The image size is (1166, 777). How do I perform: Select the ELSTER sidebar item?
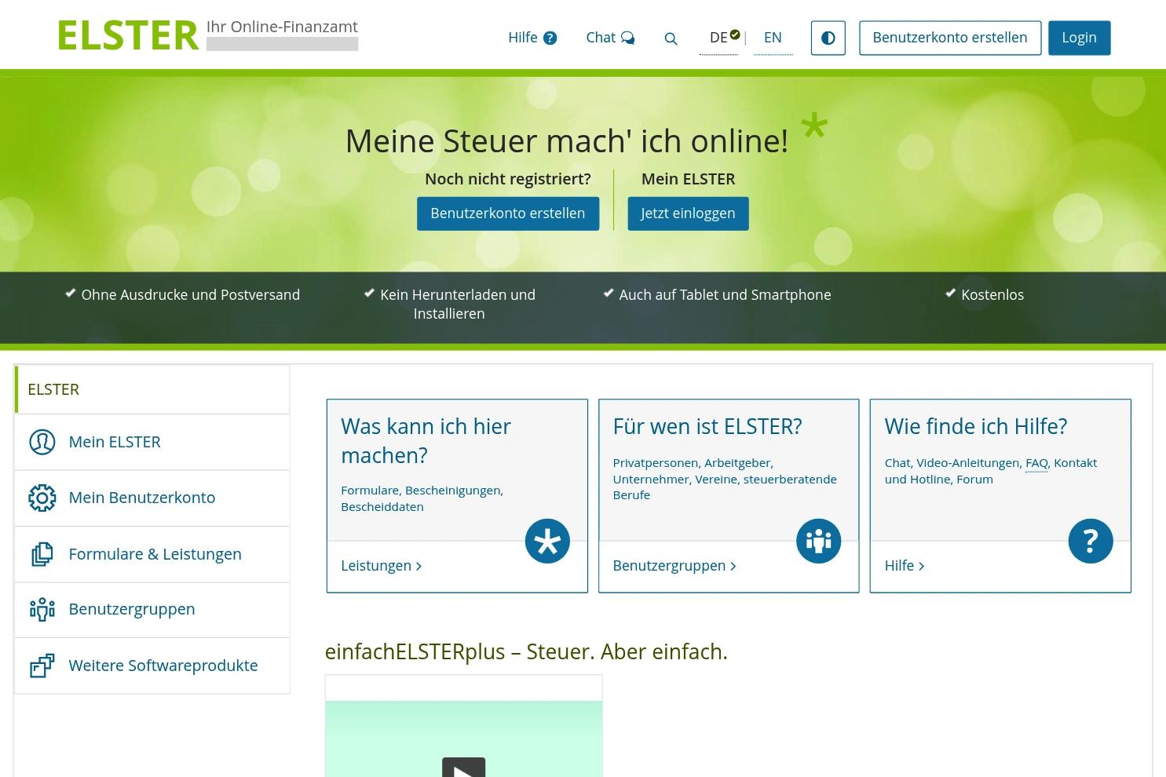pos(152,389)
